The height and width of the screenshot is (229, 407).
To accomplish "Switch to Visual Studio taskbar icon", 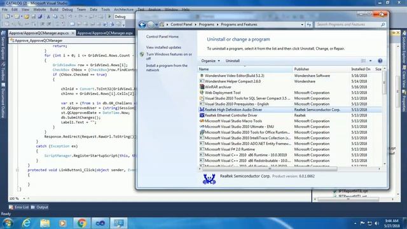I will coord(100,223).
